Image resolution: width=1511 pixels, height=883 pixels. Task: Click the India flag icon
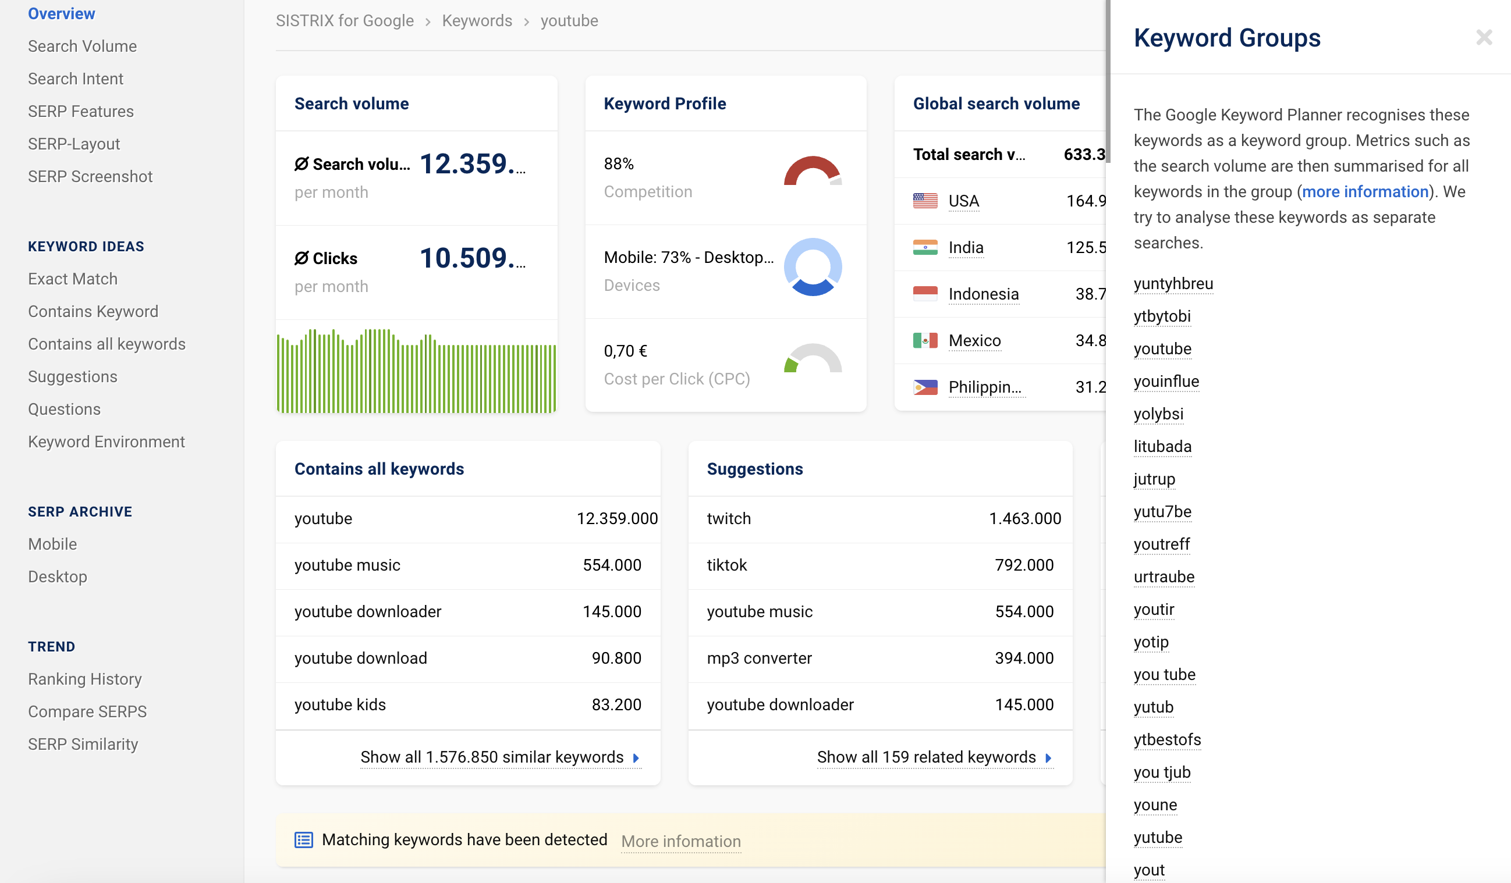925,247
